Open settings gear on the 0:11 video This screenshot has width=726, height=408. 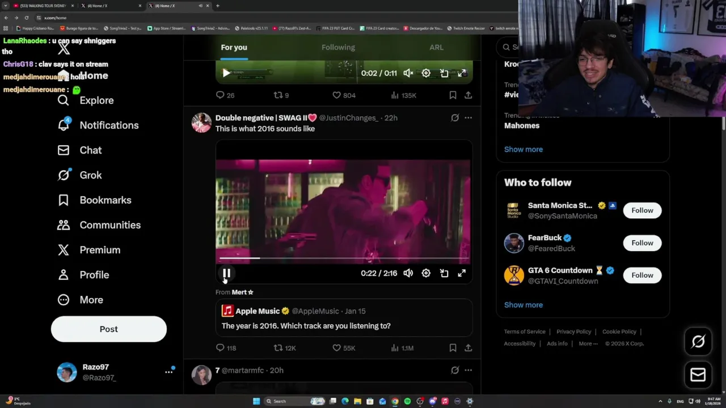(x=426, y=73)
